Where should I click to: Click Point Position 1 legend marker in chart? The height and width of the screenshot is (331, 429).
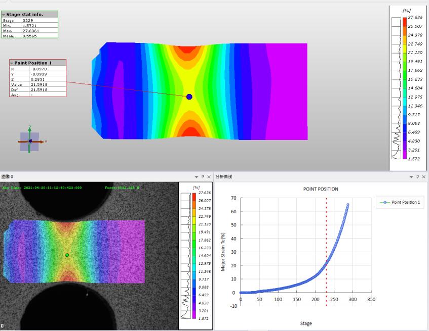[x=385, y=202]
